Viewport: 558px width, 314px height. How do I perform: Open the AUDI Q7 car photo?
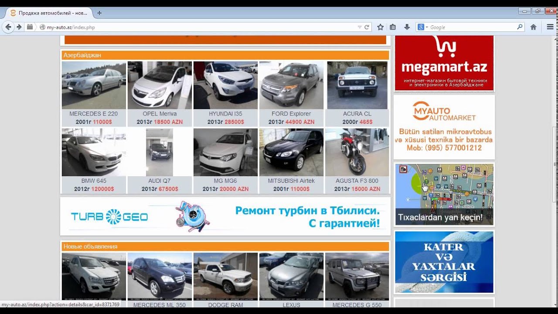click(x=160, y=152)
